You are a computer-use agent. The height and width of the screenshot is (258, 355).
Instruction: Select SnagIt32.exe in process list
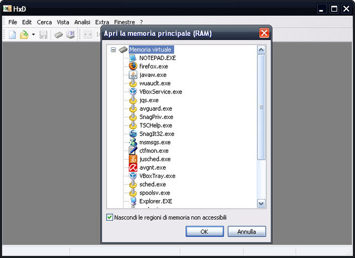(x=156, y=133)
